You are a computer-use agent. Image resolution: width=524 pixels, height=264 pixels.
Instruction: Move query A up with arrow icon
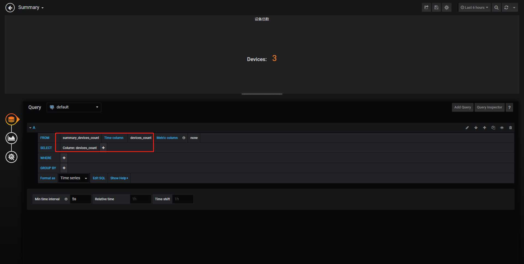(484, 128)
